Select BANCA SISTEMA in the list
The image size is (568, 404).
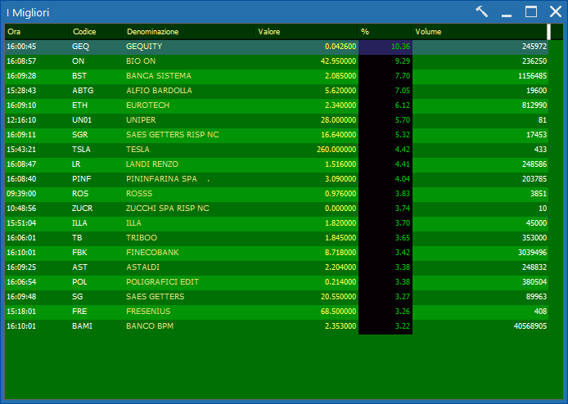click(x=158, y=76)
